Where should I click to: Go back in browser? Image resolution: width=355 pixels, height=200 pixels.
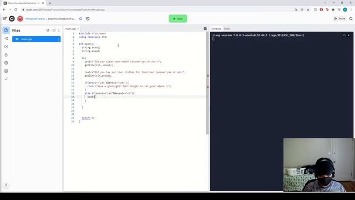click(x=4, y=10)
